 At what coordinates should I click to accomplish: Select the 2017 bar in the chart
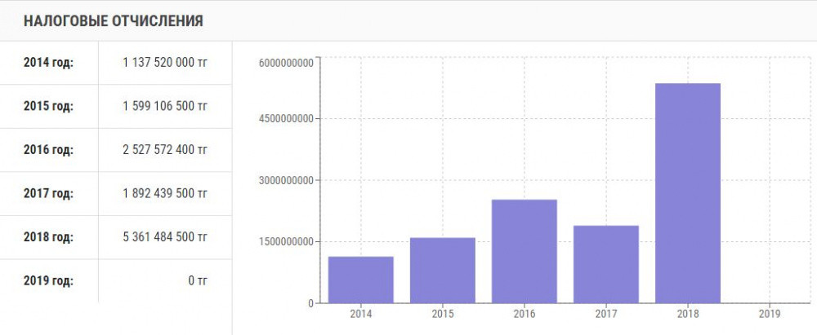point(606,264)
